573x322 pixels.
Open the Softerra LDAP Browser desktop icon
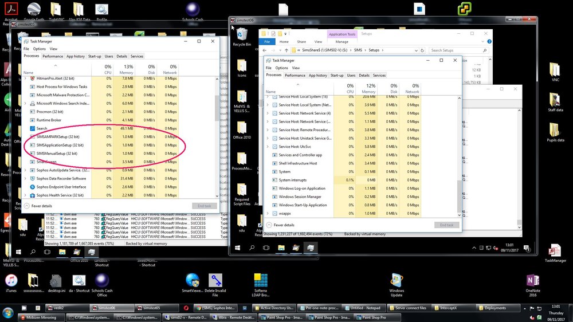coord(261,285)
